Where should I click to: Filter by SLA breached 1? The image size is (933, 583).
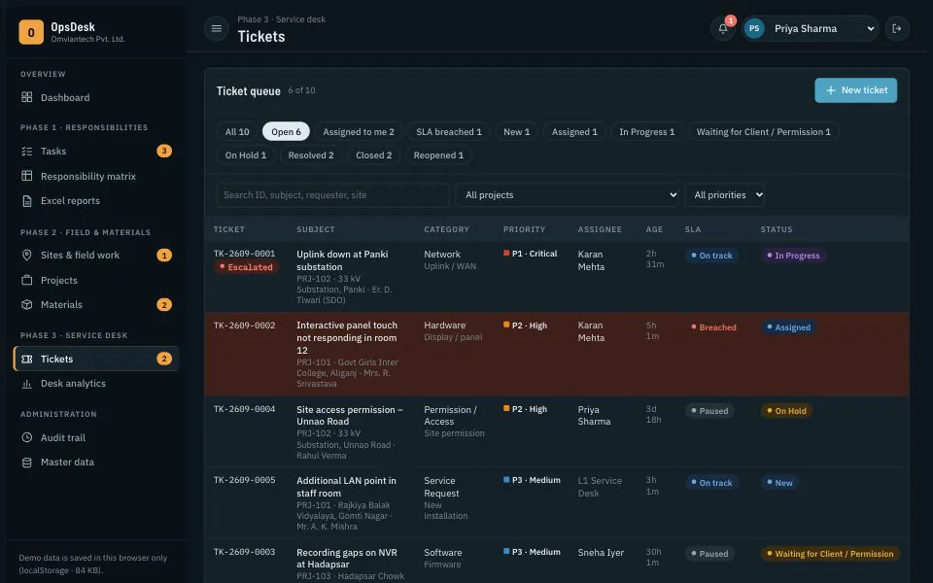tap(449, 132)
